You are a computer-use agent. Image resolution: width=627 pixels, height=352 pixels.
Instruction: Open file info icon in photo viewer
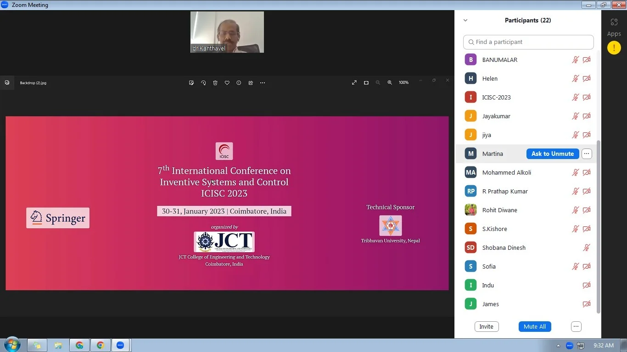pyautogui.click(x=239, y=83)
